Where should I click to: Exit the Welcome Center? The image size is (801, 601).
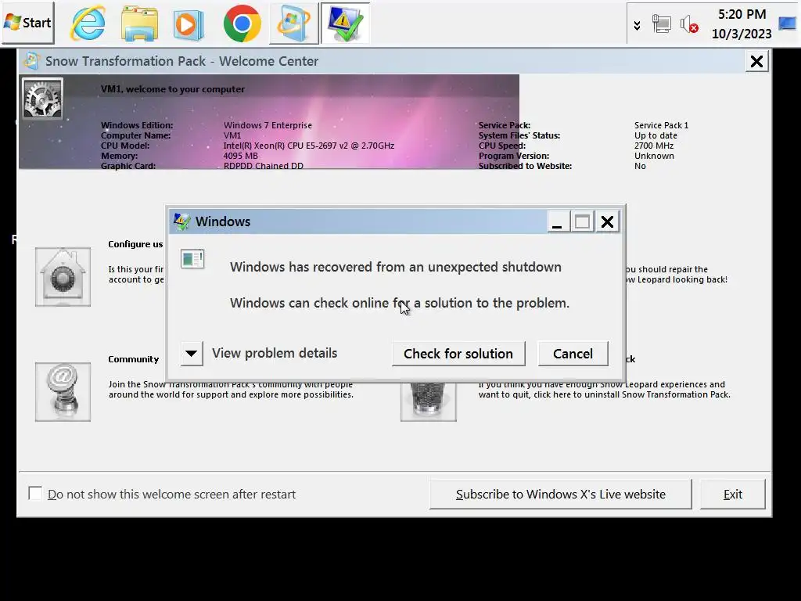pyautogui.click(x=732, y=495)
